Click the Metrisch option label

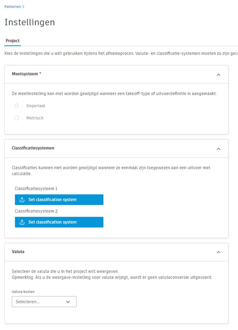(x=35, y=118)
